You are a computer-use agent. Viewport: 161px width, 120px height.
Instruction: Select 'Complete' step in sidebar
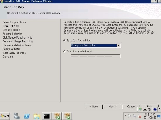coord(8,57)
